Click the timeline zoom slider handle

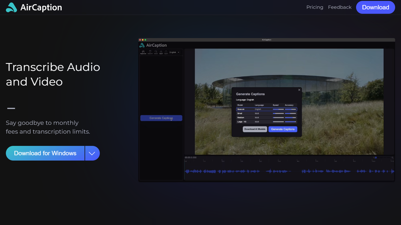coord(376,158)
